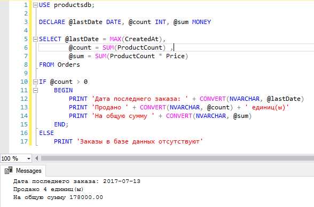This screenshot has height=207, width=314.
Task: Click the Orders table name on line 8
Action: [x=69, y=65]
